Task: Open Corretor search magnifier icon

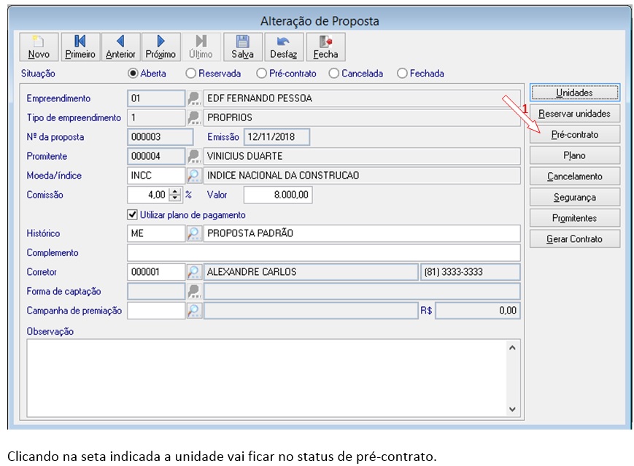Action: point(194,272)
